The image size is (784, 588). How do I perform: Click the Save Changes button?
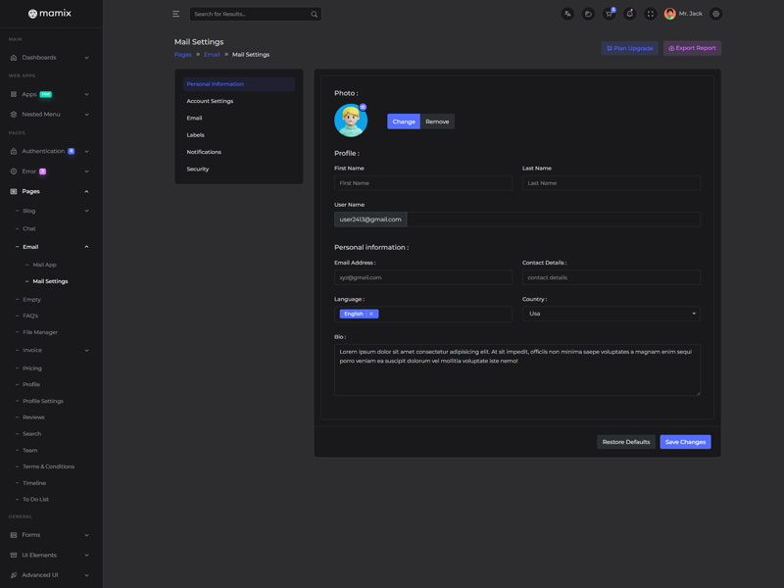(x=685, y=442)
